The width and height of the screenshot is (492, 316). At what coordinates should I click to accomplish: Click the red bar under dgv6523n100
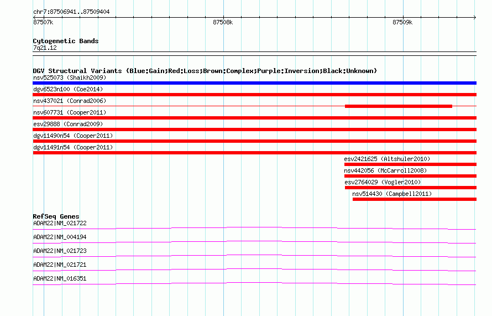[x=254, y=95]
